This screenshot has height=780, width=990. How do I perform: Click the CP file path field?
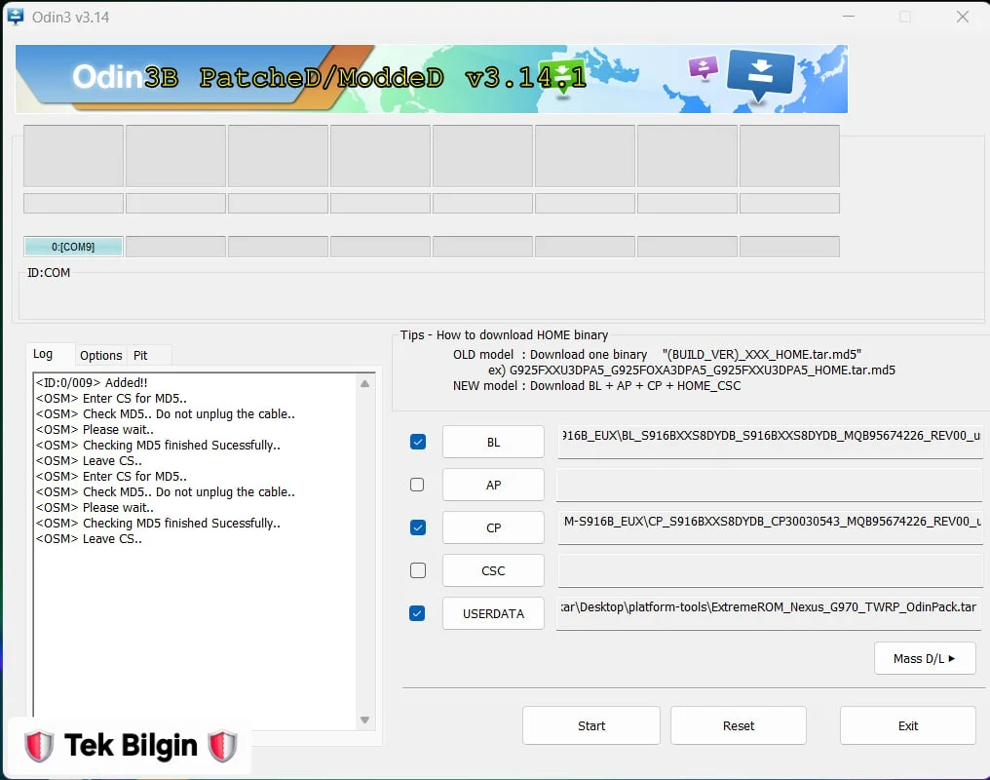coord(770,527)
